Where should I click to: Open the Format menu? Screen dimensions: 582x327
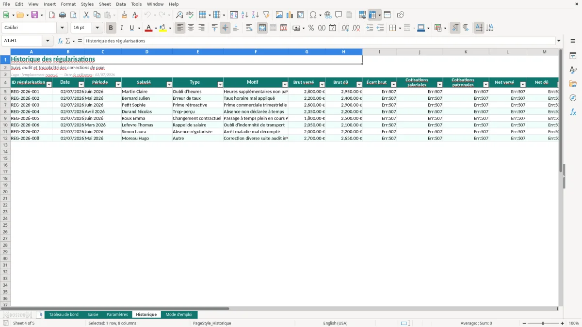pos(68,4)
